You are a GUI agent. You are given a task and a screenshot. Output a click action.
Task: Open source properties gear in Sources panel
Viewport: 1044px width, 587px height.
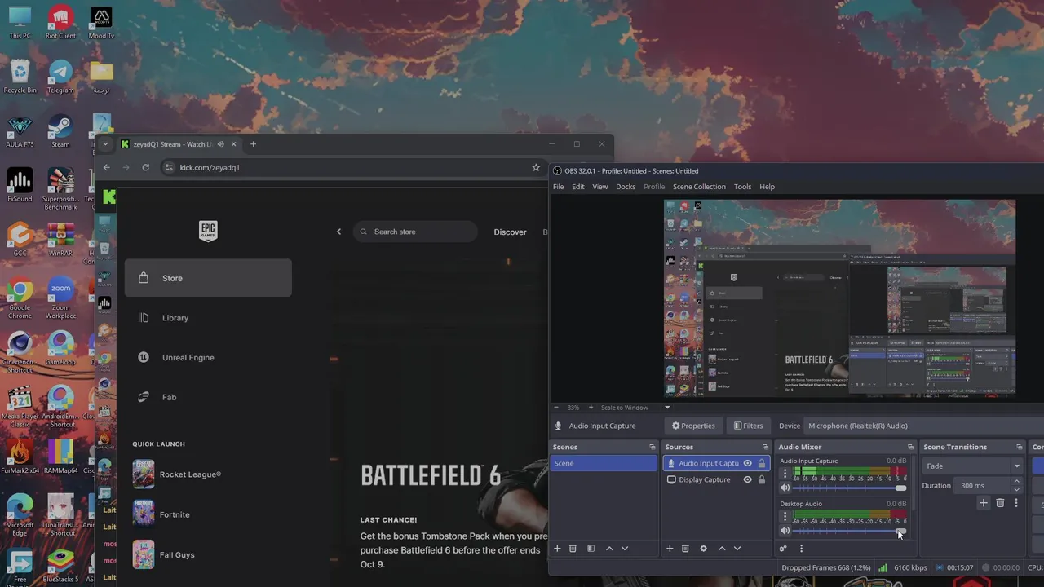(x=704, y=549)
